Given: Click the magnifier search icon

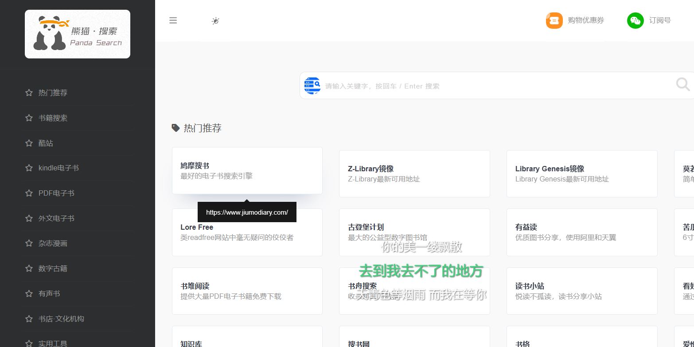Looking at the screenshot, I should (x=682, y=84).
